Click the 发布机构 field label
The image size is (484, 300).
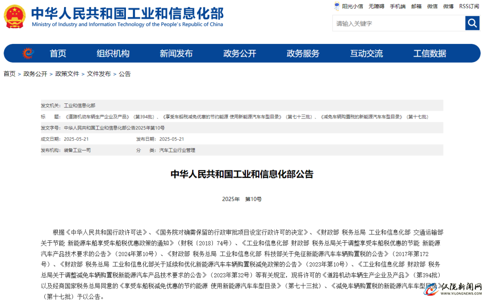[51, 150]
